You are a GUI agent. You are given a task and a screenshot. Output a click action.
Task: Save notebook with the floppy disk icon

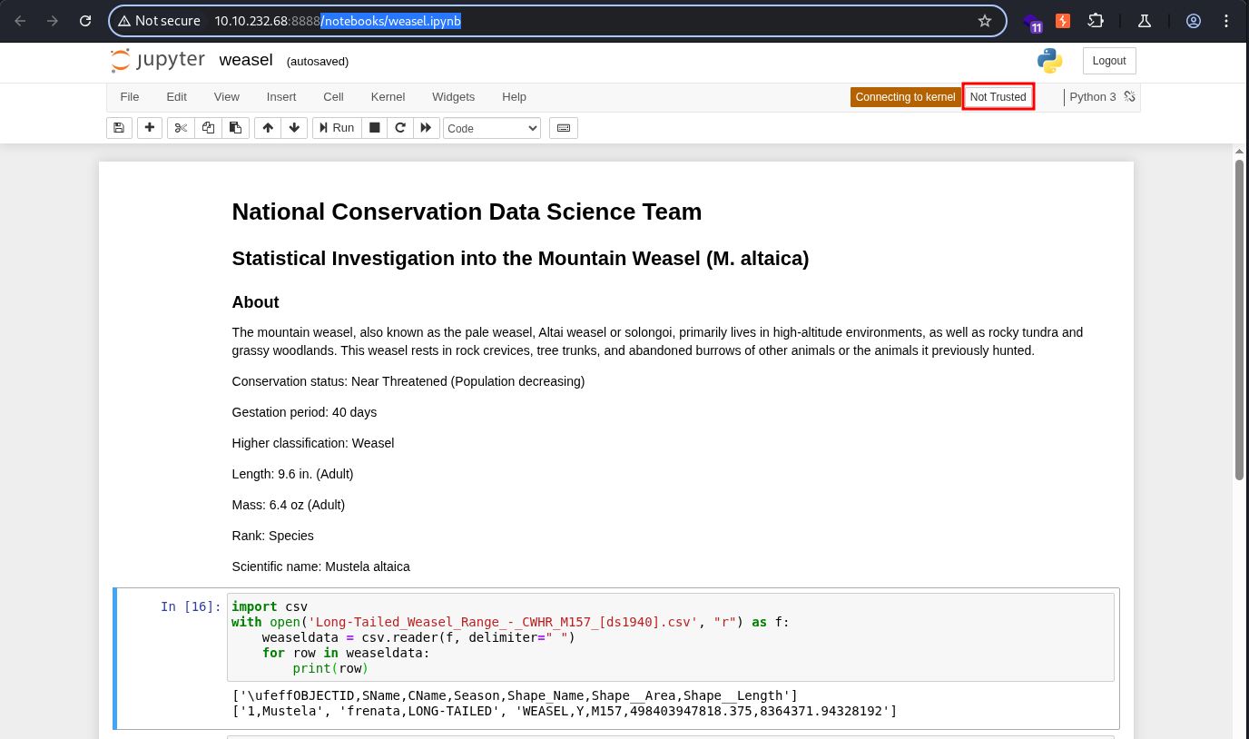[x=119, y=128]
